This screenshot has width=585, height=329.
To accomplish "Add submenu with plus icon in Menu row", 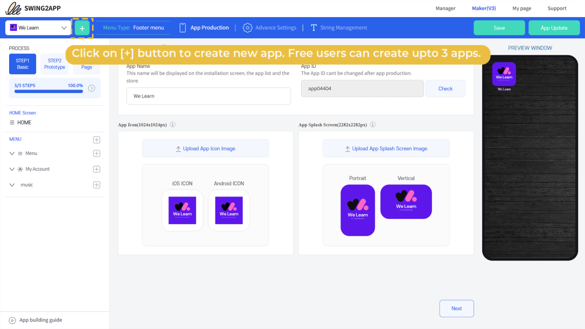I will tap(97, 153).
